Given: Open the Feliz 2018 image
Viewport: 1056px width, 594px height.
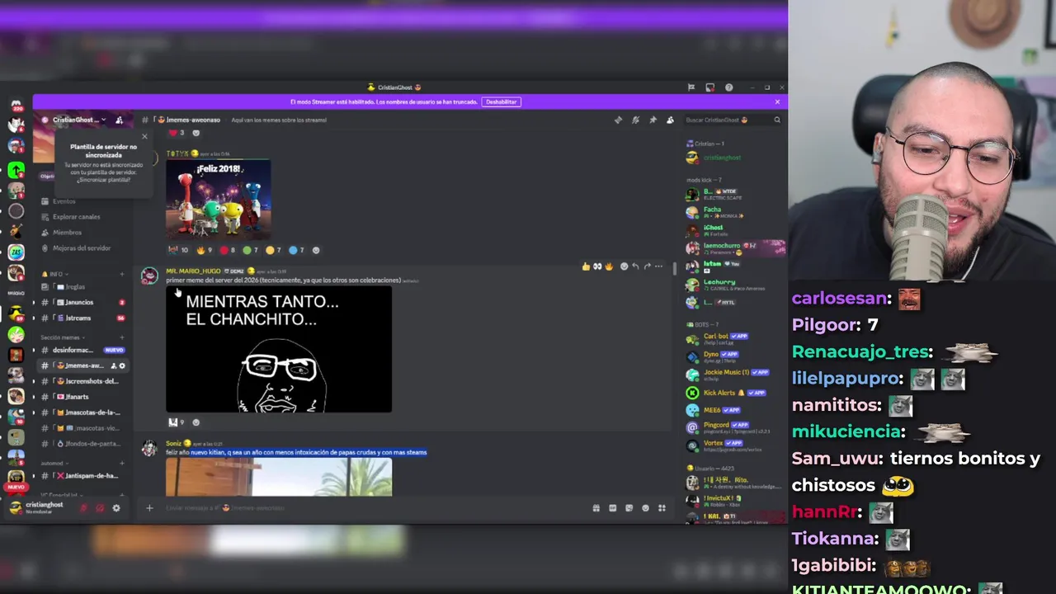Looking at the screenshot, I should click(x=219, y=200).
